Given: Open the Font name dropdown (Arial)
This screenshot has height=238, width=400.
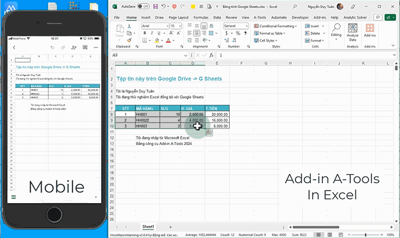Looking at the screenshot, I should (x=167, y=26).
